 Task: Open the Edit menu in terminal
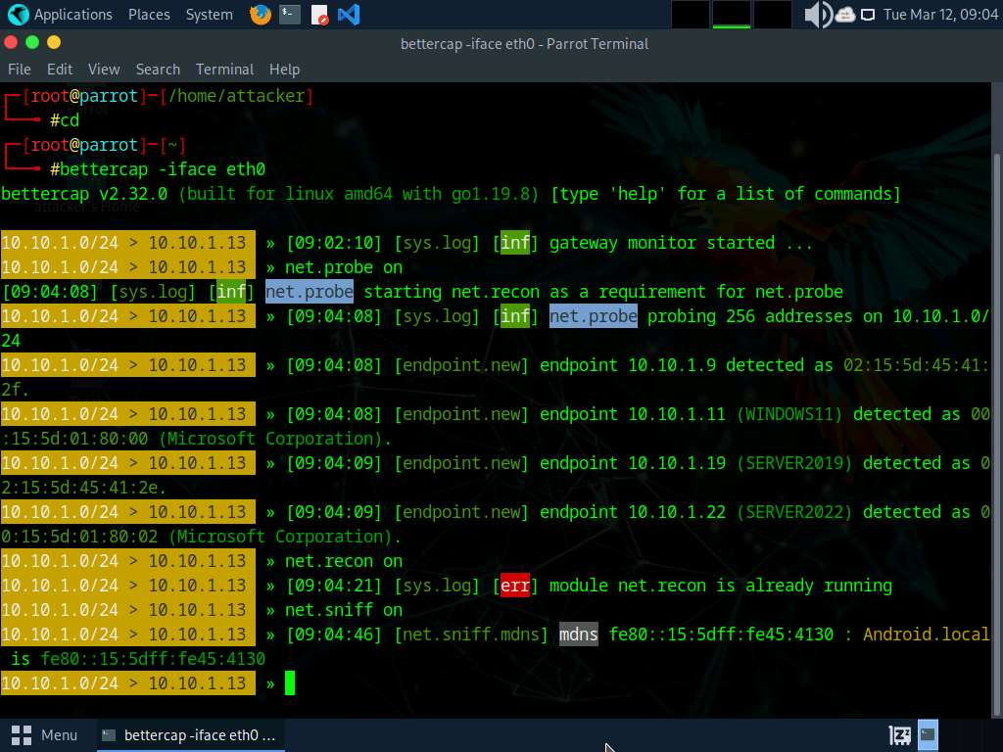coord(60,70)
